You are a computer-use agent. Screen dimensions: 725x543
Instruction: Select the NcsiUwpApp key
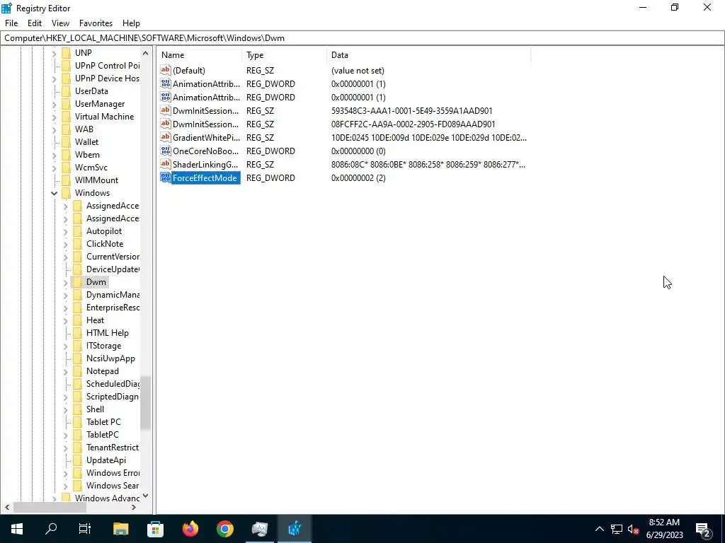tap(110, 358)
